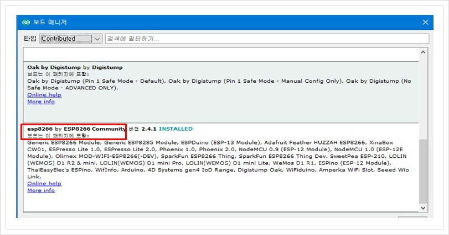Click the INSTALLED status label

[x=176, y=129]
